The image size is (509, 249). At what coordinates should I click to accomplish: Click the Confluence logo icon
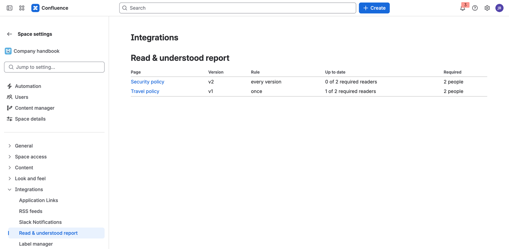[x=35, y=8]
